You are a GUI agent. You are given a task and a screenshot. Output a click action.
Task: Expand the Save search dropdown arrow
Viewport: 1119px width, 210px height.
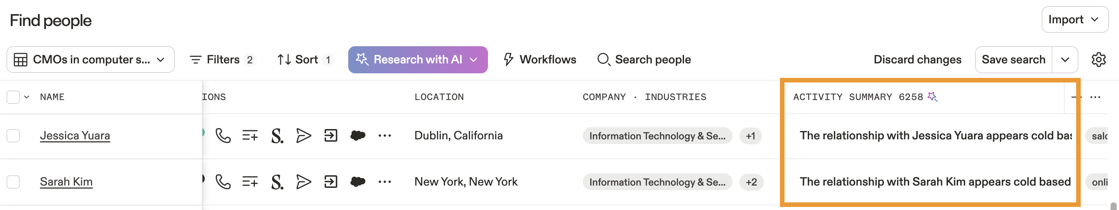[1065, 60]
